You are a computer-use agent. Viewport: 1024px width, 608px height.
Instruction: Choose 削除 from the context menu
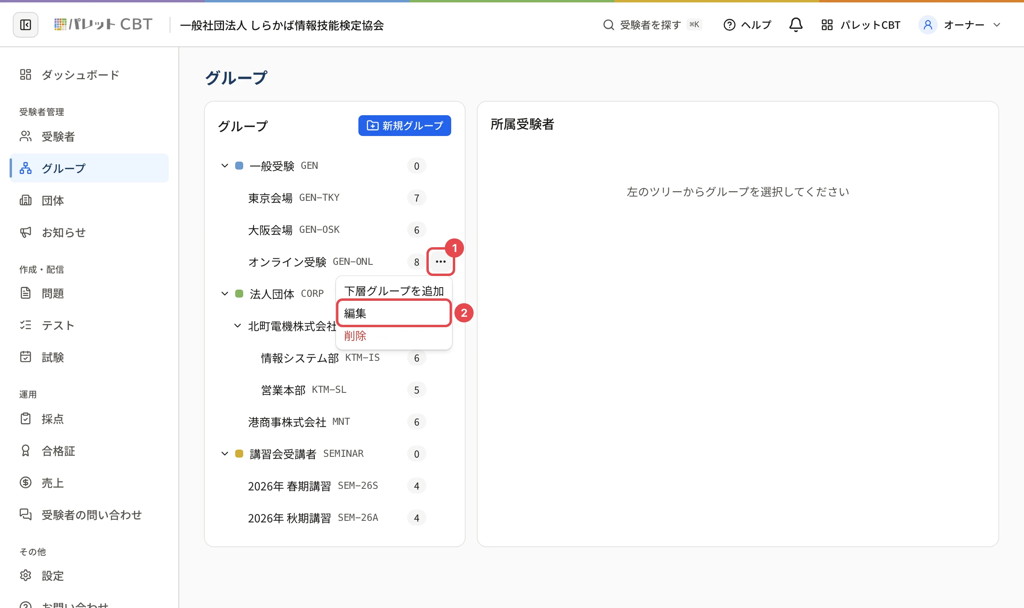[x=394, y=336]
